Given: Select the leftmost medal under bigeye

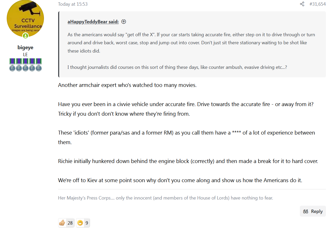Looking at the screenshot, I should coord(12,65).
